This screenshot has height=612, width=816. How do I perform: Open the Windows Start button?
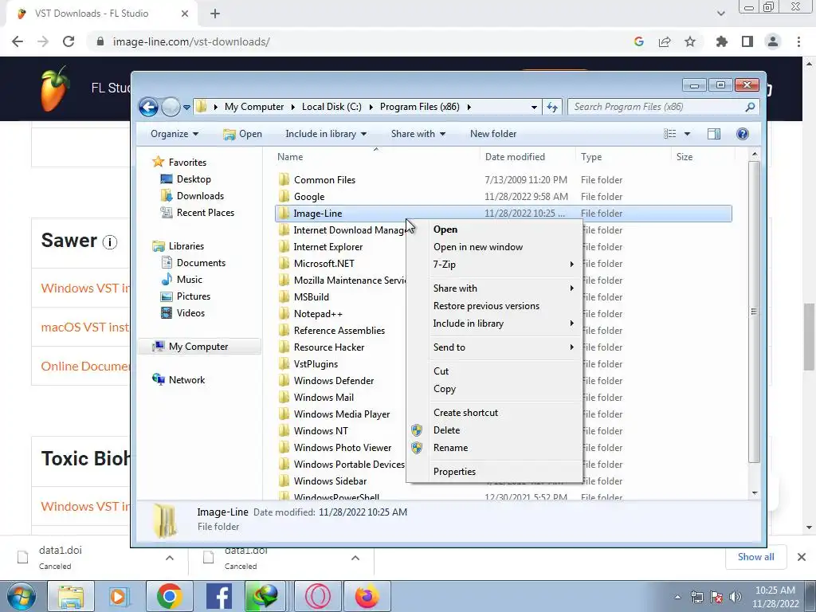21,596
